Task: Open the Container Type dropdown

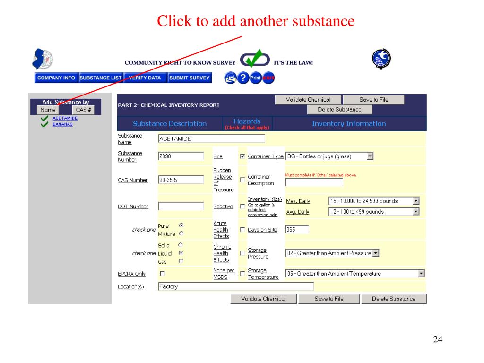Action: click(329, 156)
